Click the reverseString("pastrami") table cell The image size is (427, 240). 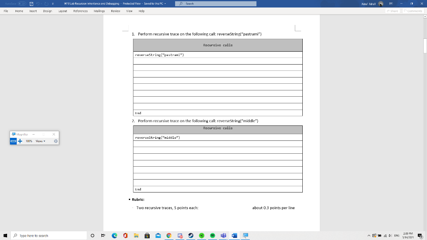(x=218, y=55)
